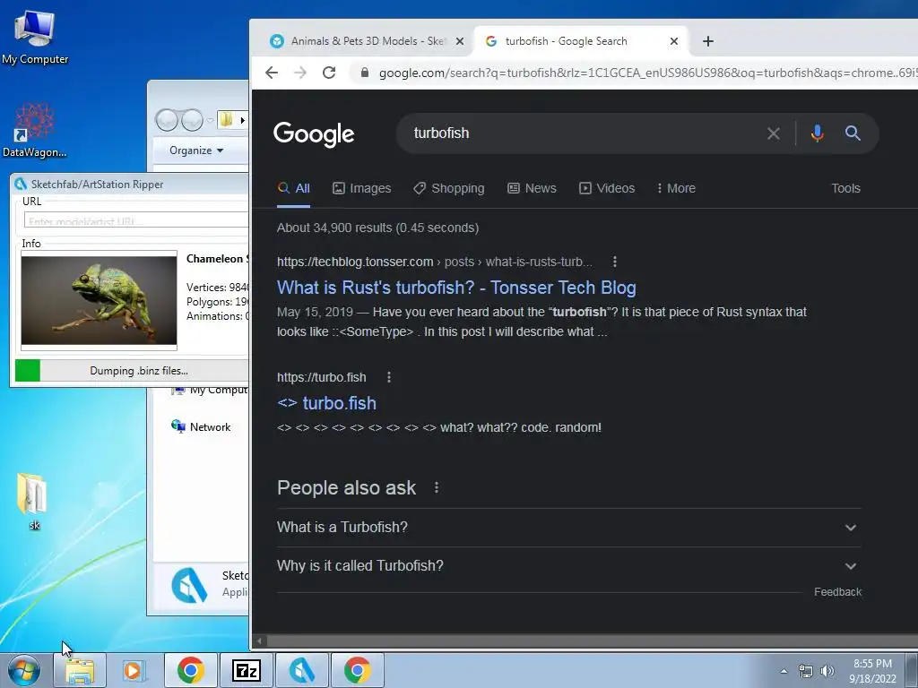918x688 pixels.
Task: Click Chrome's forward arrow
Action: coord(300,73)
